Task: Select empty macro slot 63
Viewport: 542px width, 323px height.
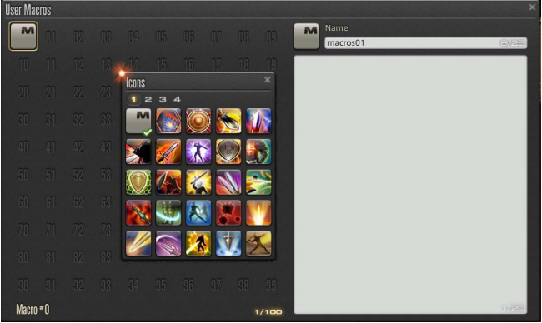Action: click(106, 201)
